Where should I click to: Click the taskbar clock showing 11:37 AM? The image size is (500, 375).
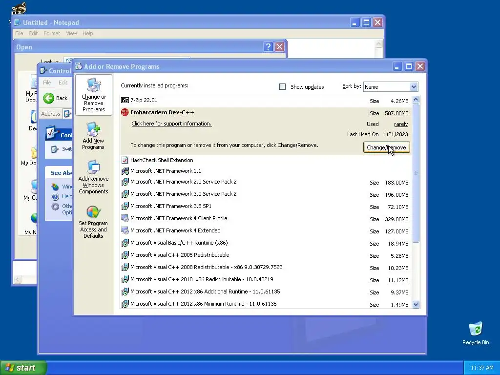(482, 368)
